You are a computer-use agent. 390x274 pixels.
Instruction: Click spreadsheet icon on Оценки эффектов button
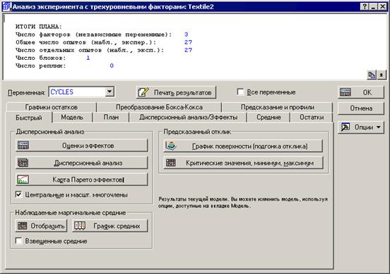pos(23,146)
